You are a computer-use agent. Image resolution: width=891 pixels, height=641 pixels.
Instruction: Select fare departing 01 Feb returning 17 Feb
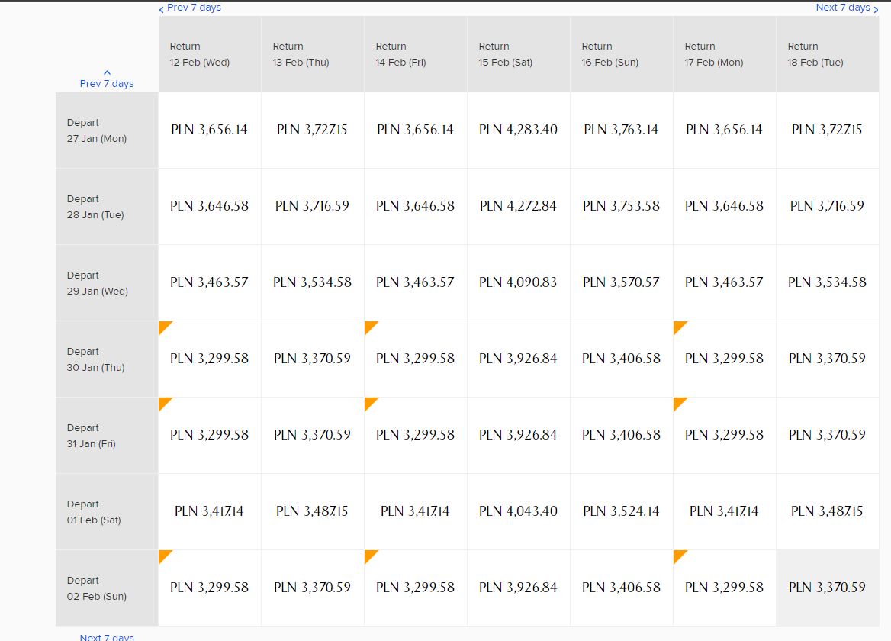(725, 511)
